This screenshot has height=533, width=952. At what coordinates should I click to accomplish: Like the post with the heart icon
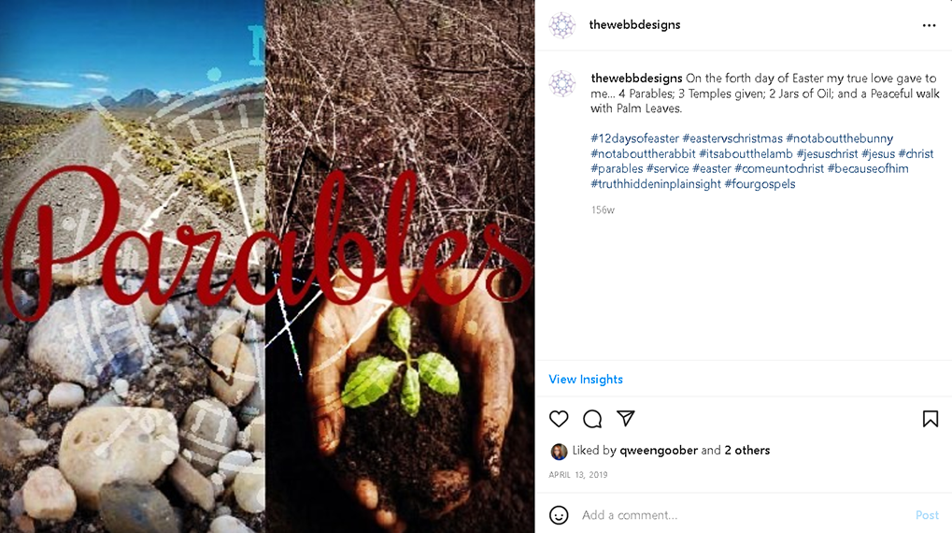tap(559, 419)
